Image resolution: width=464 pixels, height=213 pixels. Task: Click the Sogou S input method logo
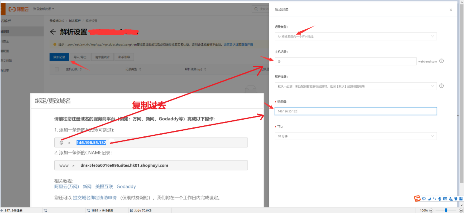point(417,198)
